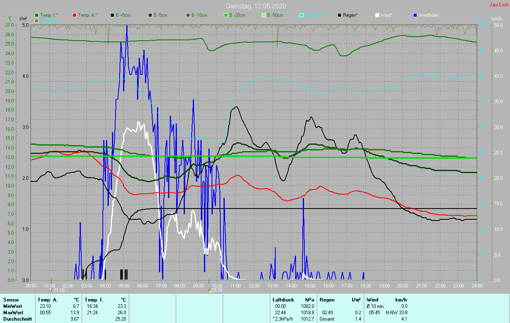This screenshot has width=510, height=323.
Task: Click the white Wind legend square
Action: 377,15
